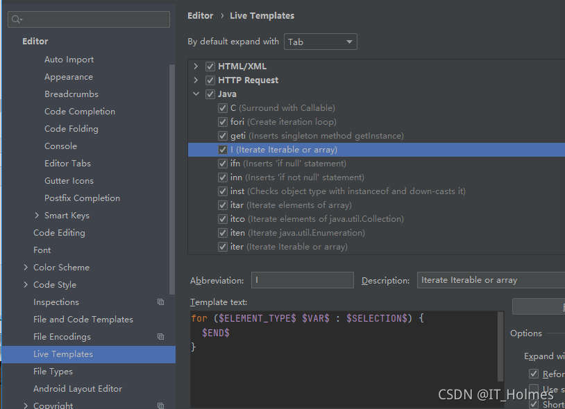The image size is (565, 409).
Task: Open Inspections settings
Action: click(56, 302)
